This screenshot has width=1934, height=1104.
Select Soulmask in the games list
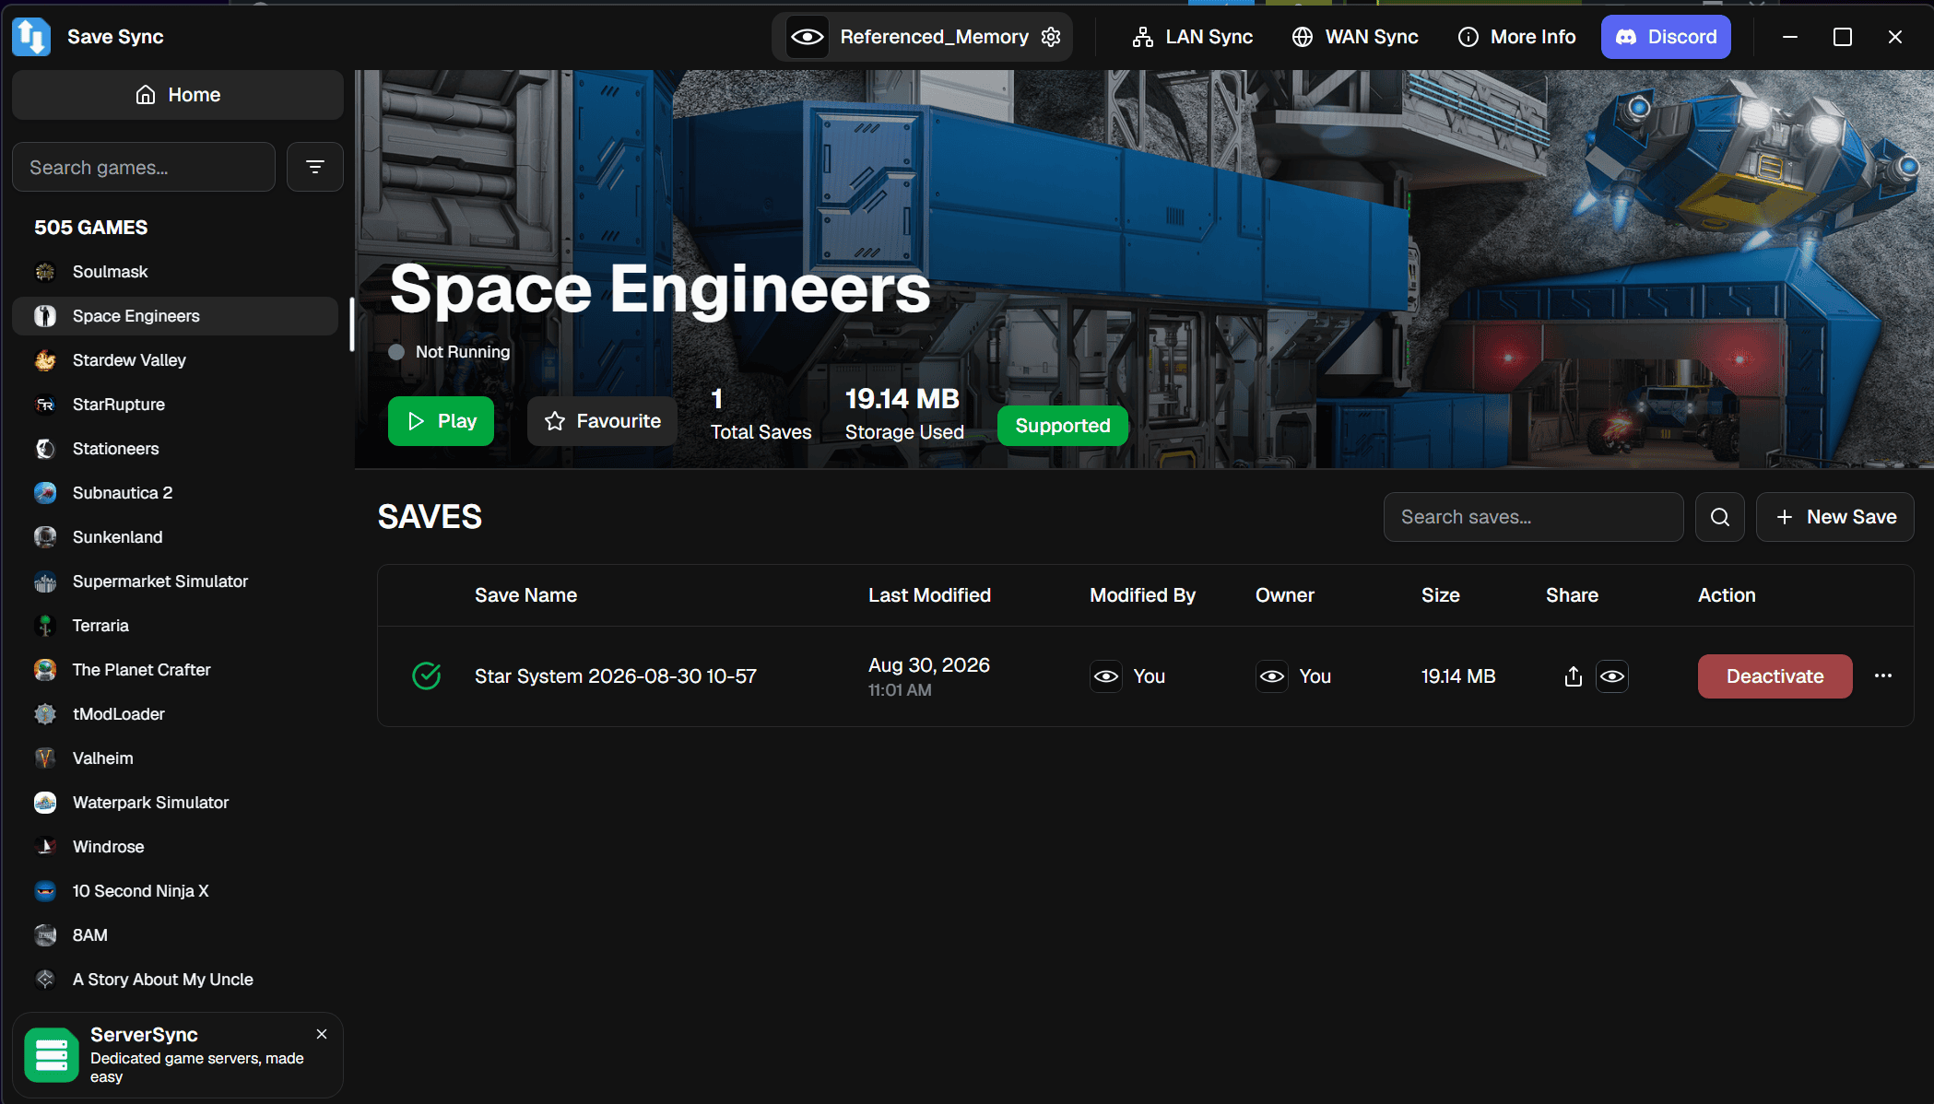(x=175, y=272)
